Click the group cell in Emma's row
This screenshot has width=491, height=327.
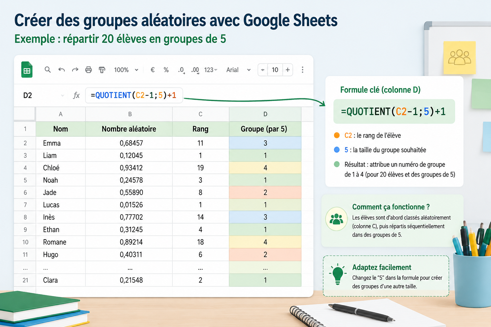coord(265,143)
